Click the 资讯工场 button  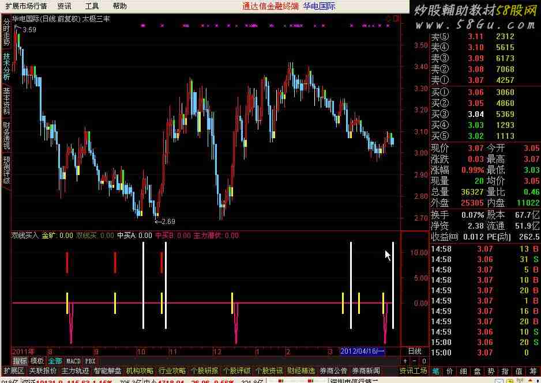click(413, 370)
